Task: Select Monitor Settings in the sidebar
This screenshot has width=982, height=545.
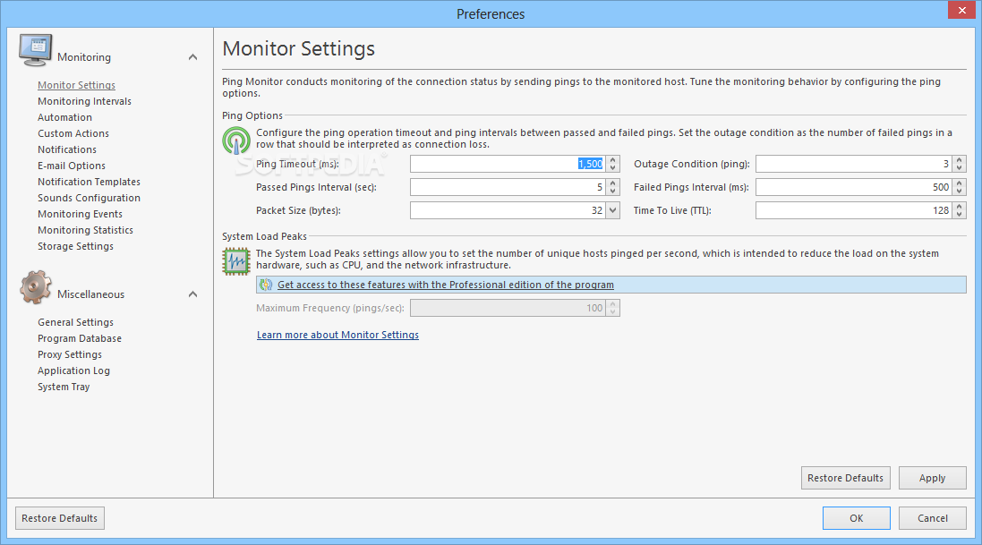Action: [x=76, y=85]
